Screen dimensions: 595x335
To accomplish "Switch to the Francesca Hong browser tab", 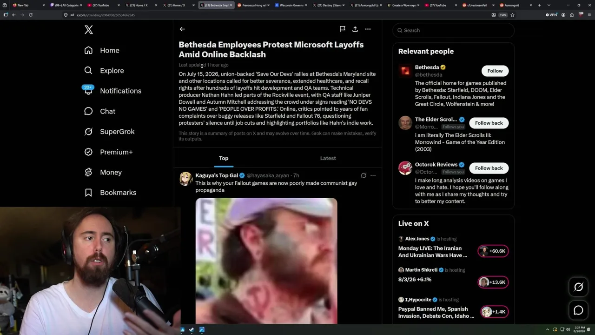I will point(253,5).
